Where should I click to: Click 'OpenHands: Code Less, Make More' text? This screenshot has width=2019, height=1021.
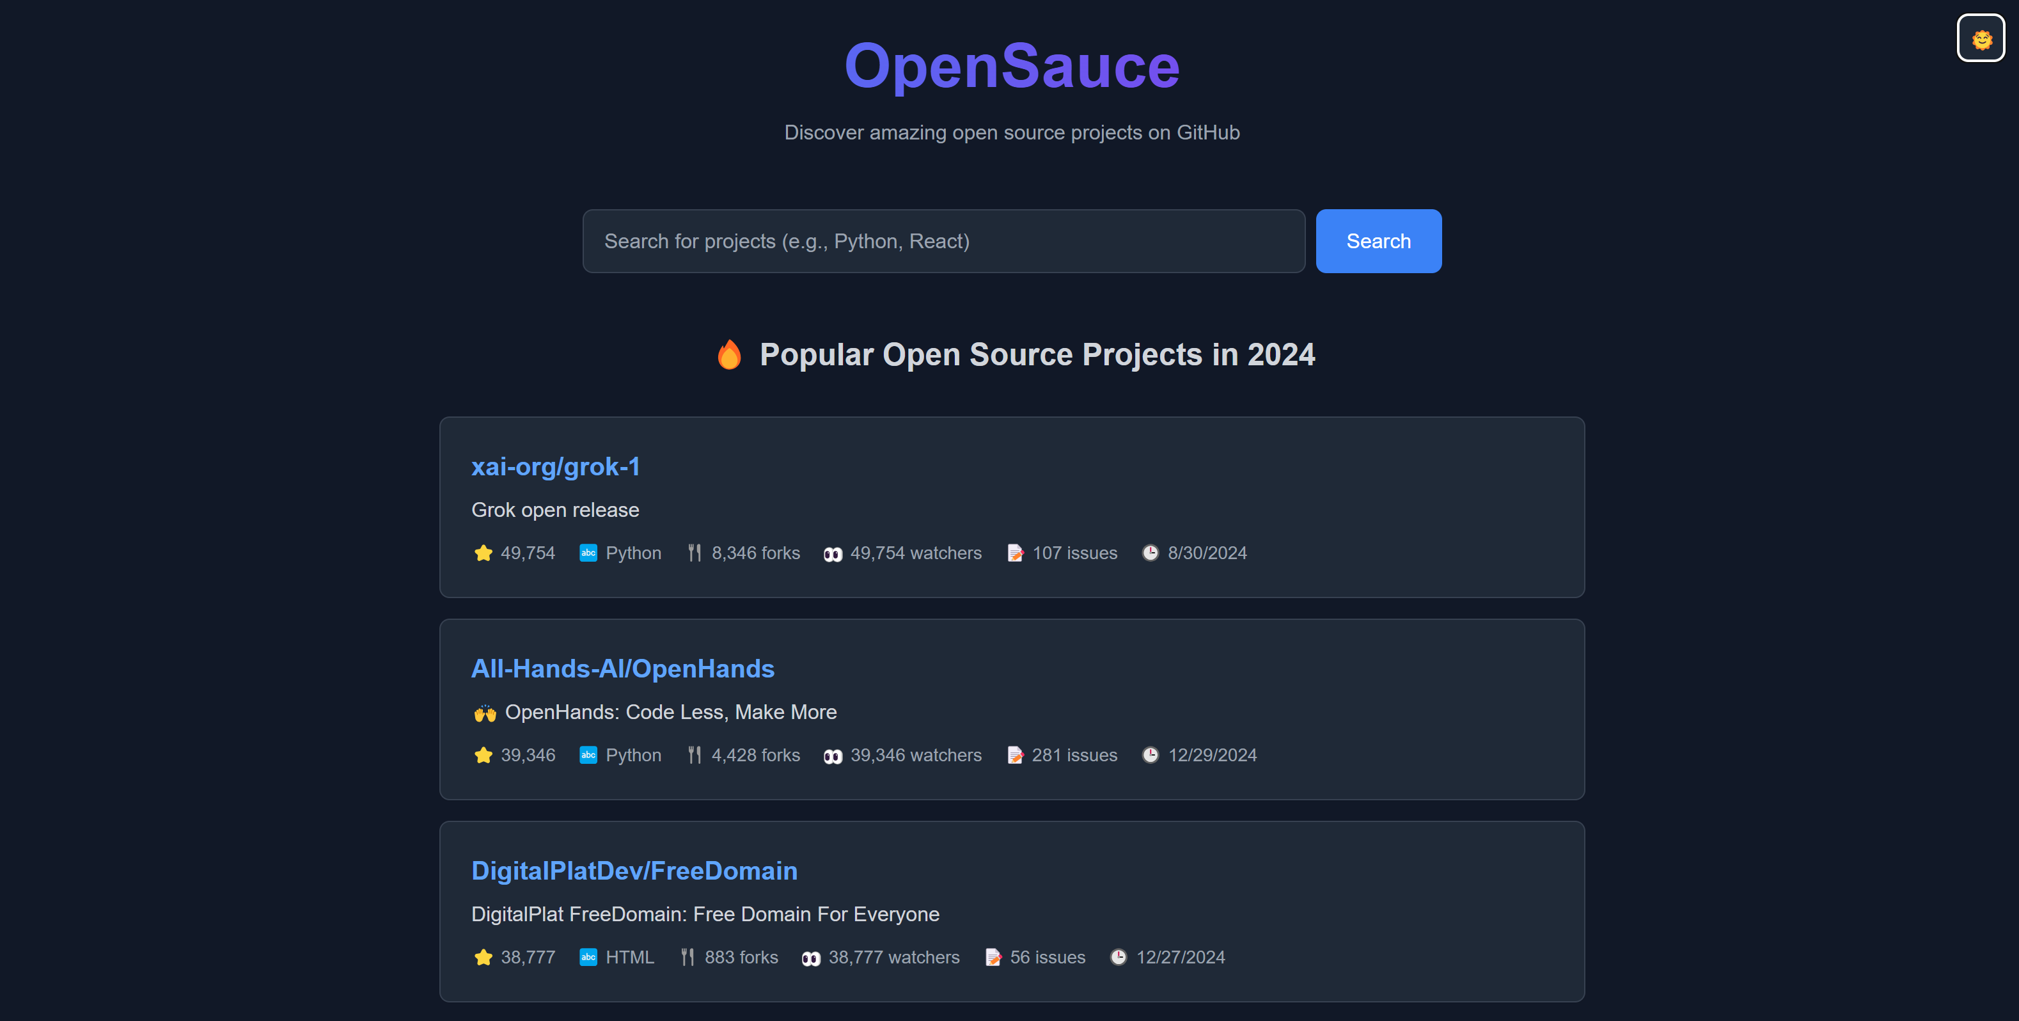coord(671,712)
